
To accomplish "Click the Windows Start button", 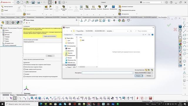I will [x=2, y=104].
